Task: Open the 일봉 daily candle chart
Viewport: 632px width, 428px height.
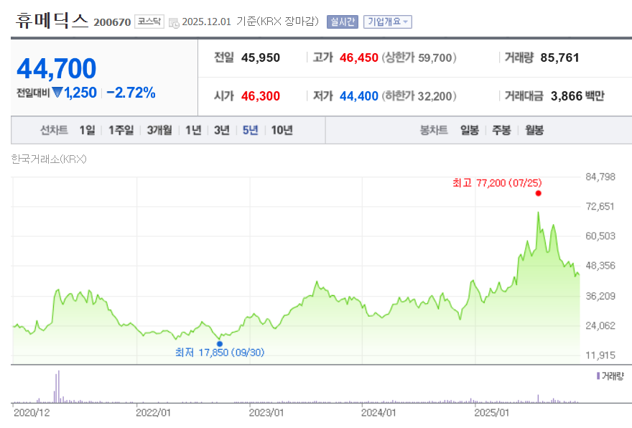Action: click(x=470, y=130)
